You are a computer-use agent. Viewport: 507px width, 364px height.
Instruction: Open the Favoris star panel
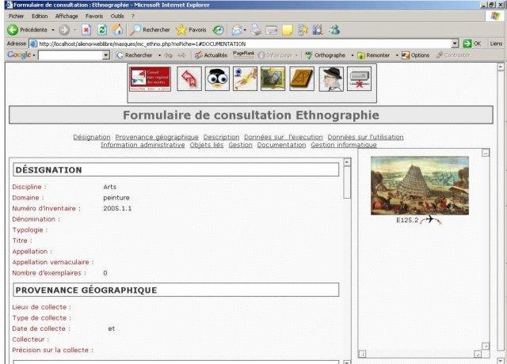click(x=191, y=30)
